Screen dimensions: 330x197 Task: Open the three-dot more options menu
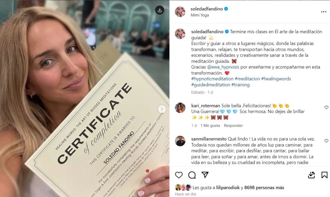coord(324,12)
